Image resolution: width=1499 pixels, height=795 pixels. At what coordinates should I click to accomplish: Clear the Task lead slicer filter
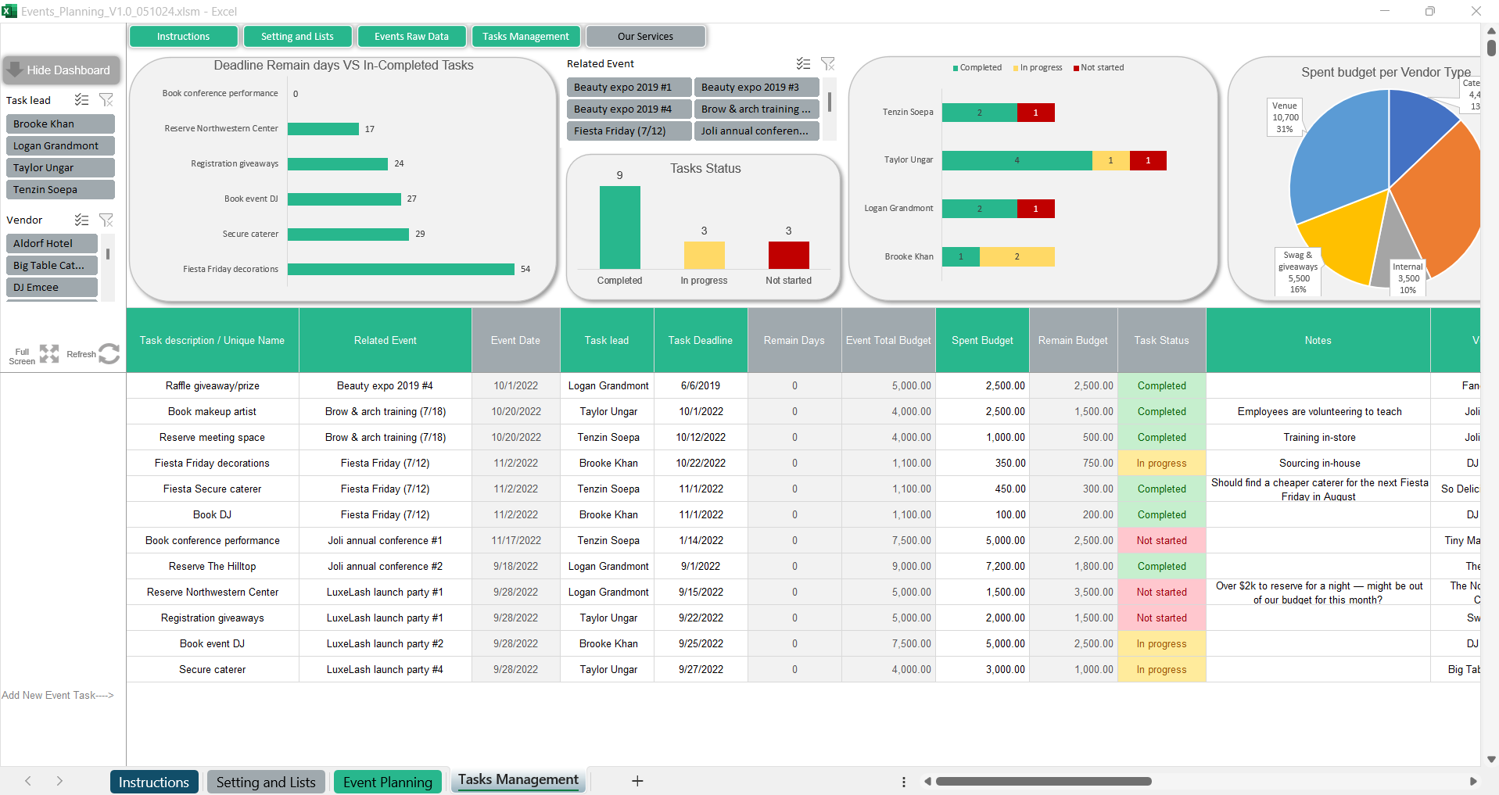pos(106,100)
